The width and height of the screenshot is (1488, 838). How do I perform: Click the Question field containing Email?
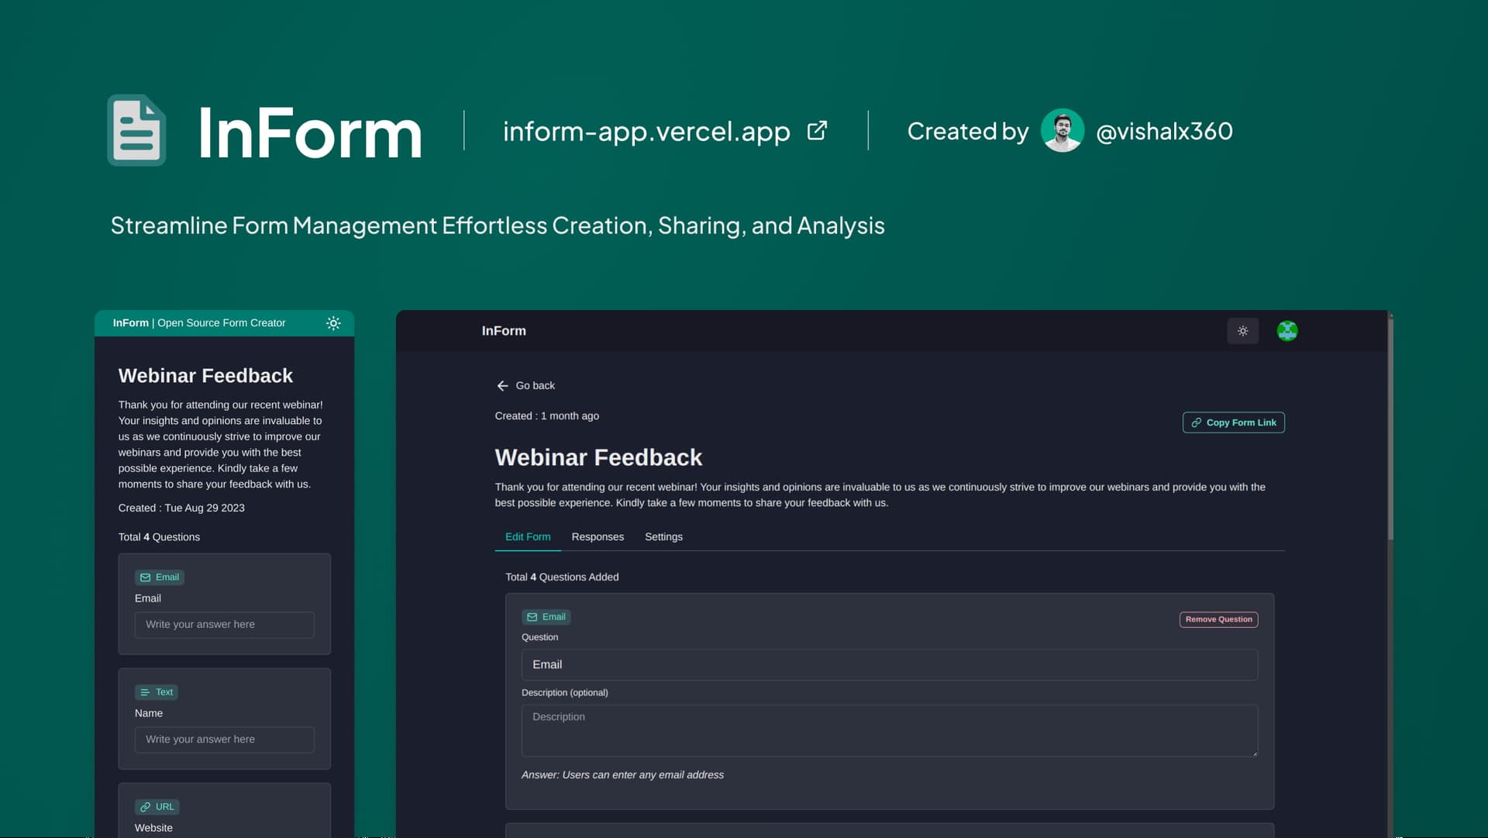point(889,664)
